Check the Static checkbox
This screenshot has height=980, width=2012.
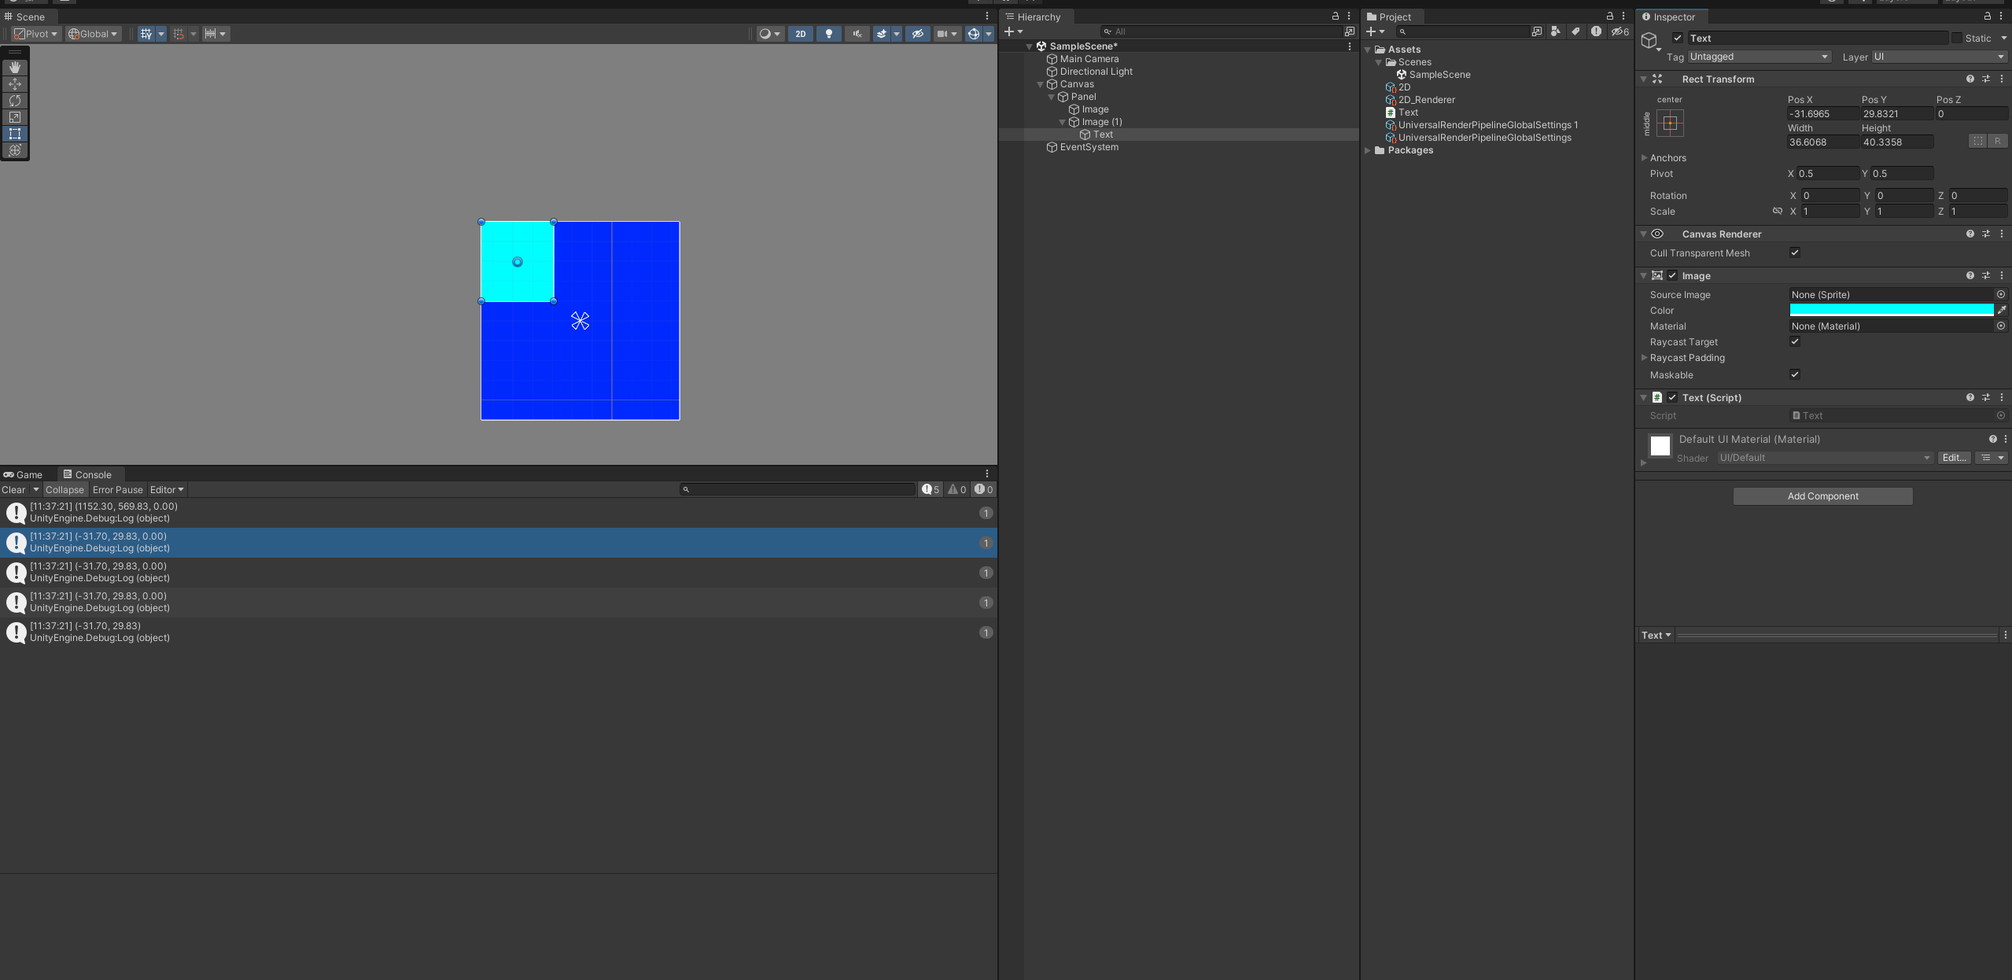coord(1956,38)
